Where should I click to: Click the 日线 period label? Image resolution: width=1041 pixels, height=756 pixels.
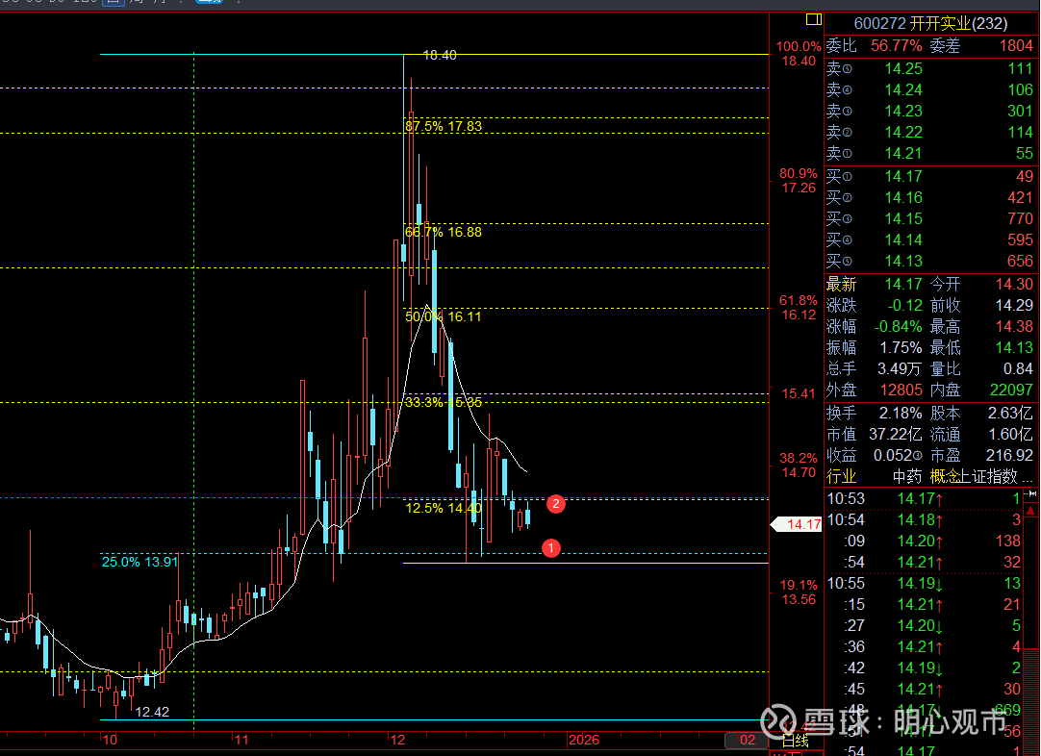796,741
